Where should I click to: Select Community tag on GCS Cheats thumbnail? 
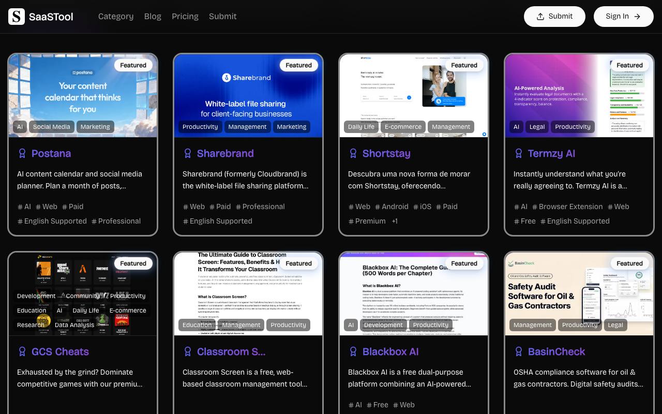coord(83,296)
